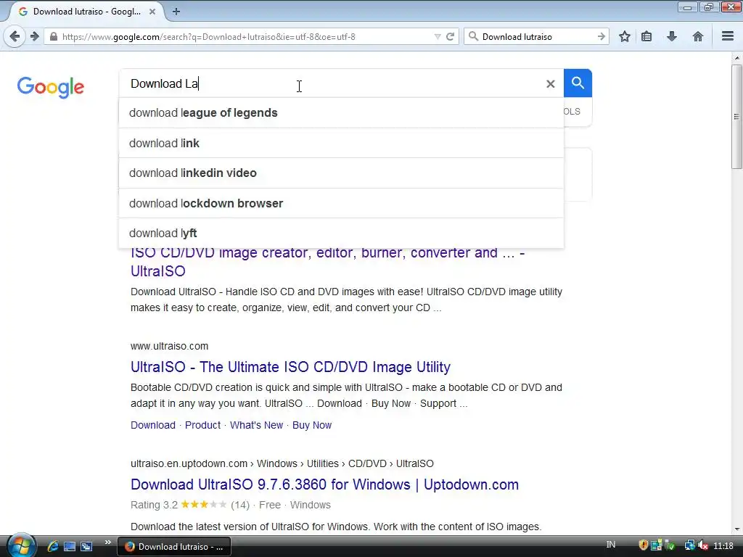Choose suggestion download league of legends

pos(341,112)
